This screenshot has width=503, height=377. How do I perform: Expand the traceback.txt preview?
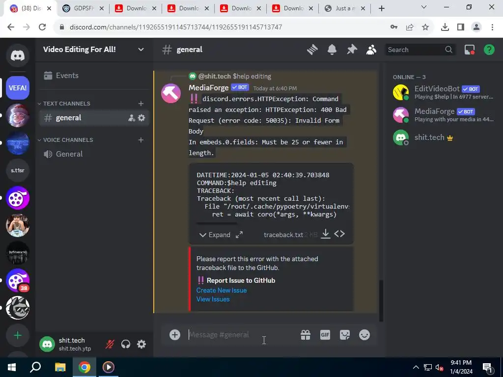click(x=215, y=235)
